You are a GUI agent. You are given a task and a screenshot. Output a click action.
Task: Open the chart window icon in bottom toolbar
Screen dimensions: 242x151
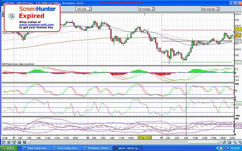tap(3, 142)
